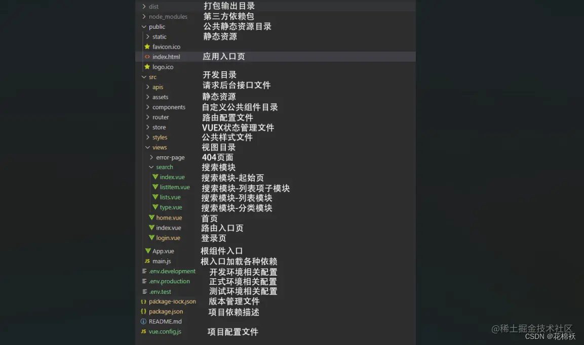
Task: Click the braces icon of package-lock.json
Action: point(142,301)
